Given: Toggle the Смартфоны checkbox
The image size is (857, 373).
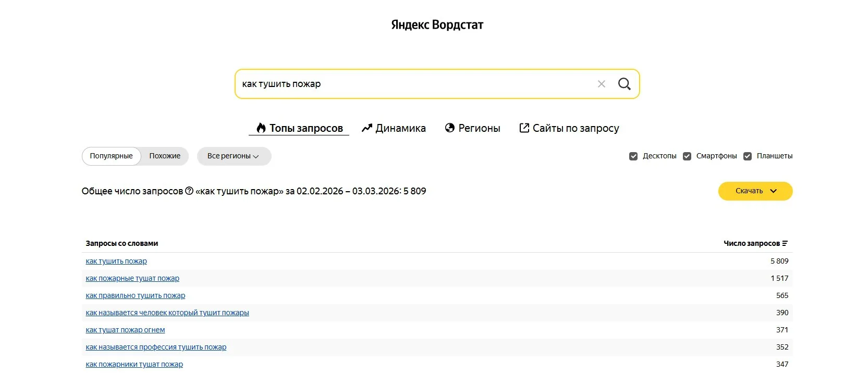Looking at the screenshot, I should 687,156.
